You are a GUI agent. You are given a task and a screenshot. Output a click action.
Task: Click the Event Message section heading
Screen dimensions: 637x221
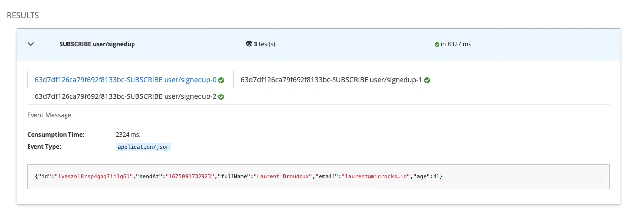(49, 115)
